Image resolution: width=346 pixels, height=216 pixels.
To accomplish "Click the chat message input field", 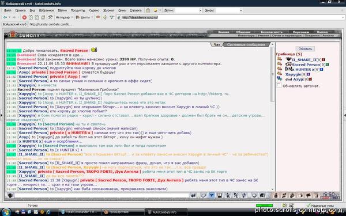I will (x=101, y=195).
